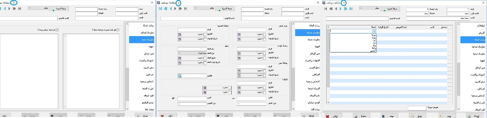
Task: Collapse the relationship (الصلة) dropdown arrow in grid
Action: [x=374, y=31]
